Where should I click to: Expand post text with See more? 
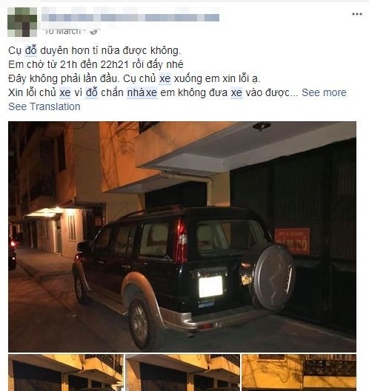(x=324, y=92)
